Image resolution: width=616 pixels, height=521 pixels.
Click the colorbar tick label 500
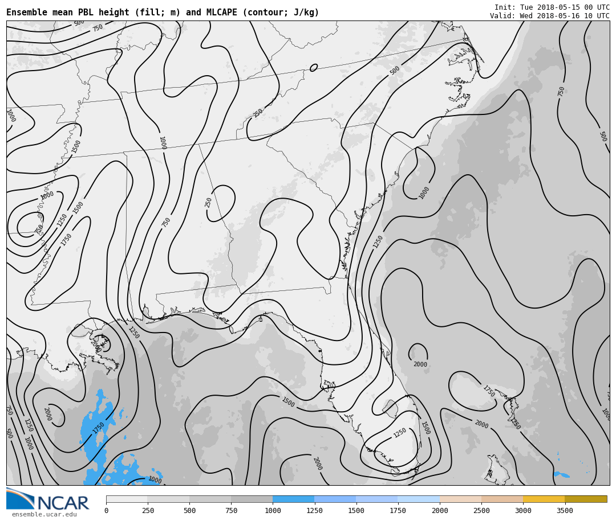(190, 510)
